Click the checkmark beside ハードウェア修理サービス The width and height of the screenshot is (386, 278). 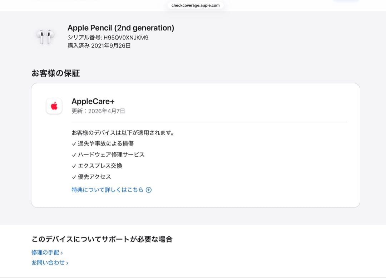[x=73, y=155]
